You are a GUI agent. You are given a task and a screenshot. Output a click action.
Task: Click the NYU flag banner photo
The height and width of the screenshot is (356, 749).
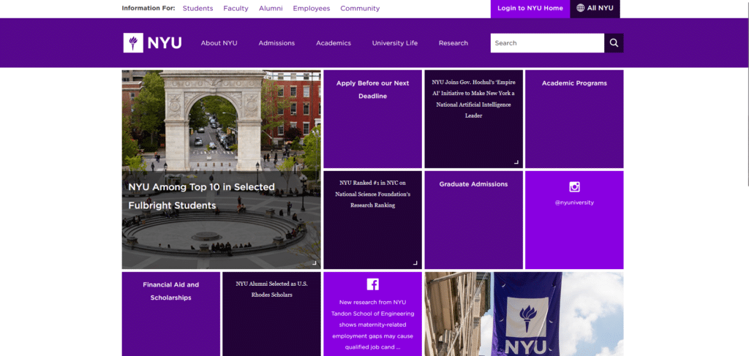[x=524, y=314]
